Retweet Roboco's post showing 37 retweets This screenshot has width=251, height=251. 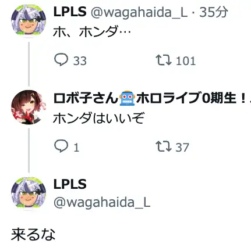pos(164,146)
